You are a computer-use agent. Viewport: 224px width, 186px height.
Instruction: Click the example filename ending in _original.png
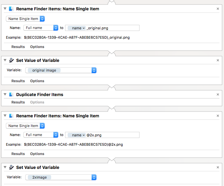pos(77,38)
